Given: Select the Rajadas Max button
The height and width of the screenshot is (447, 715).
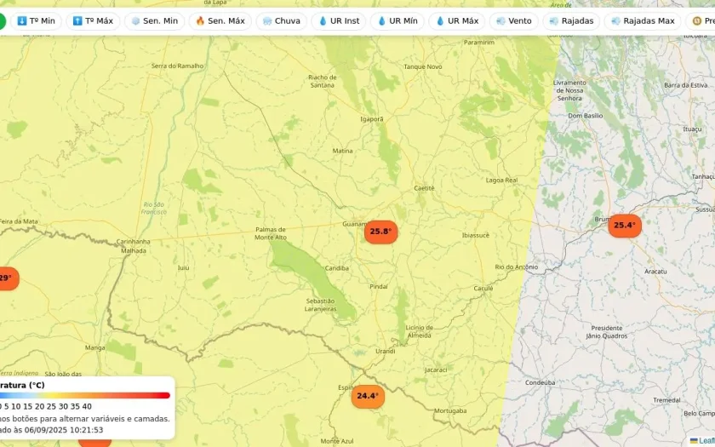Looking at the screenshot, I should 643,21.
